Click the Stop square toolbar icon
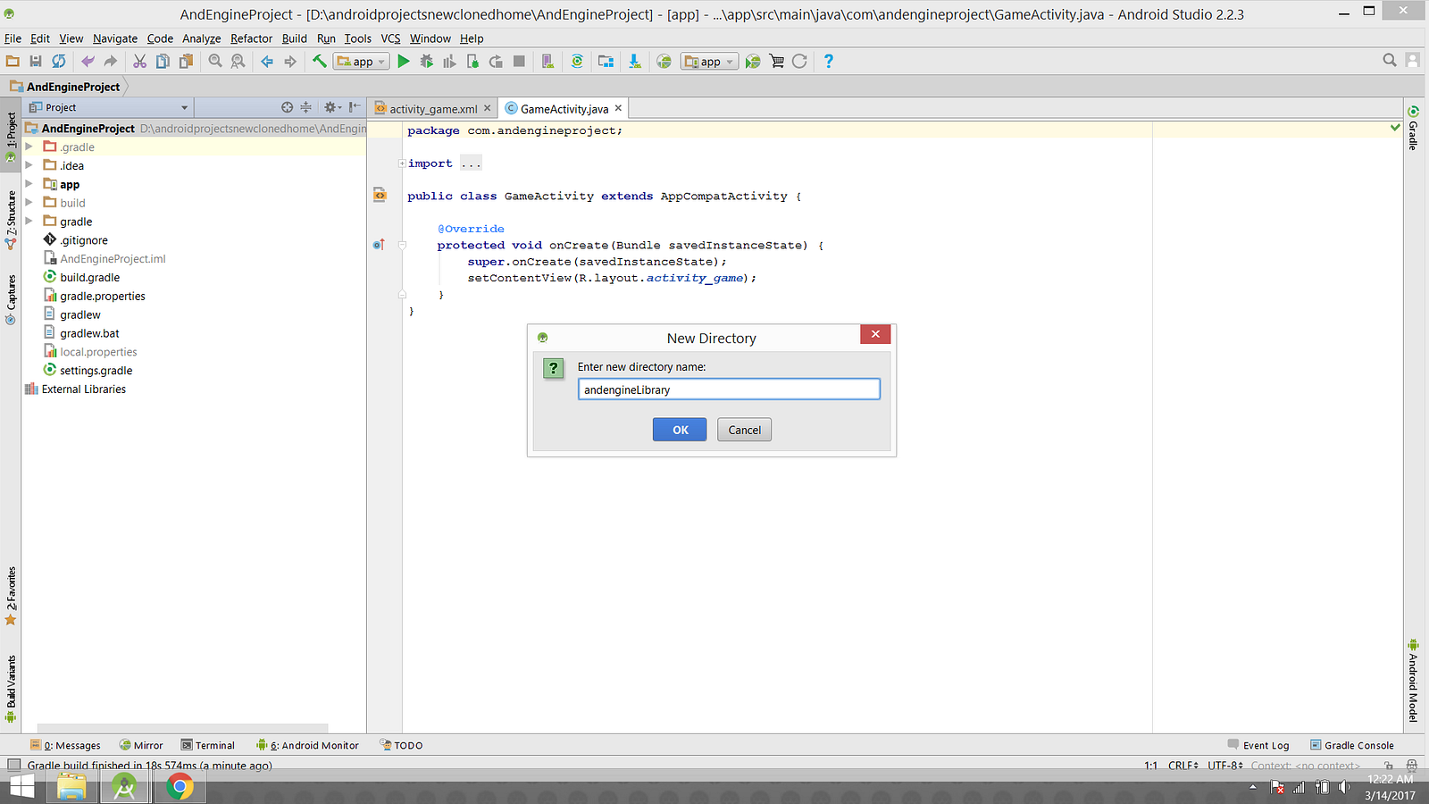The image size is (1429, 804). point(519,62)
